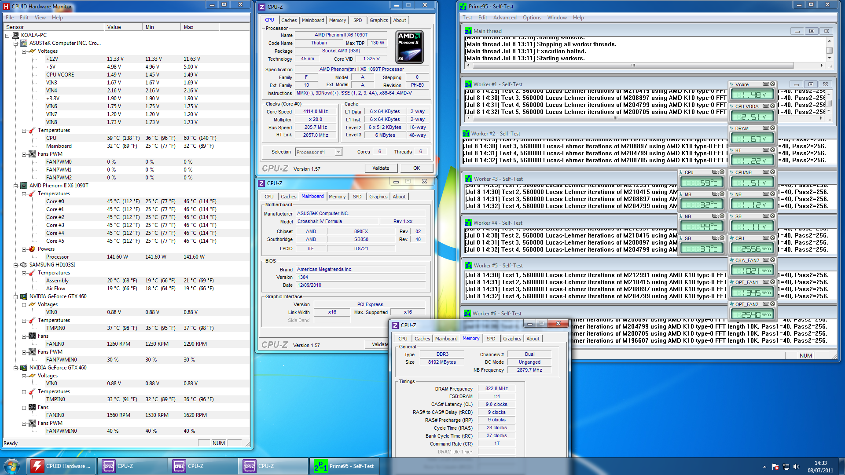The image size is (845, 475).
Task: Click the Validate button in CPU-Z
Action: 381,168
